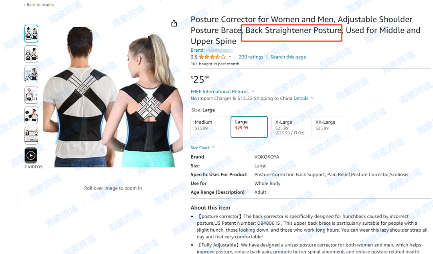Screen dimensions: 433x254
Task: Open the Size Chart expander
Action: [202, 147]
